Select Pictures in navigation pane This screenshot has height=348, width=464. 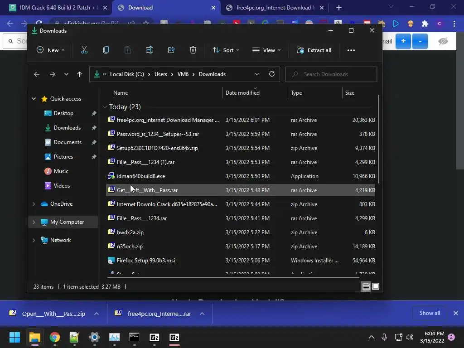[x=63, y=156]
